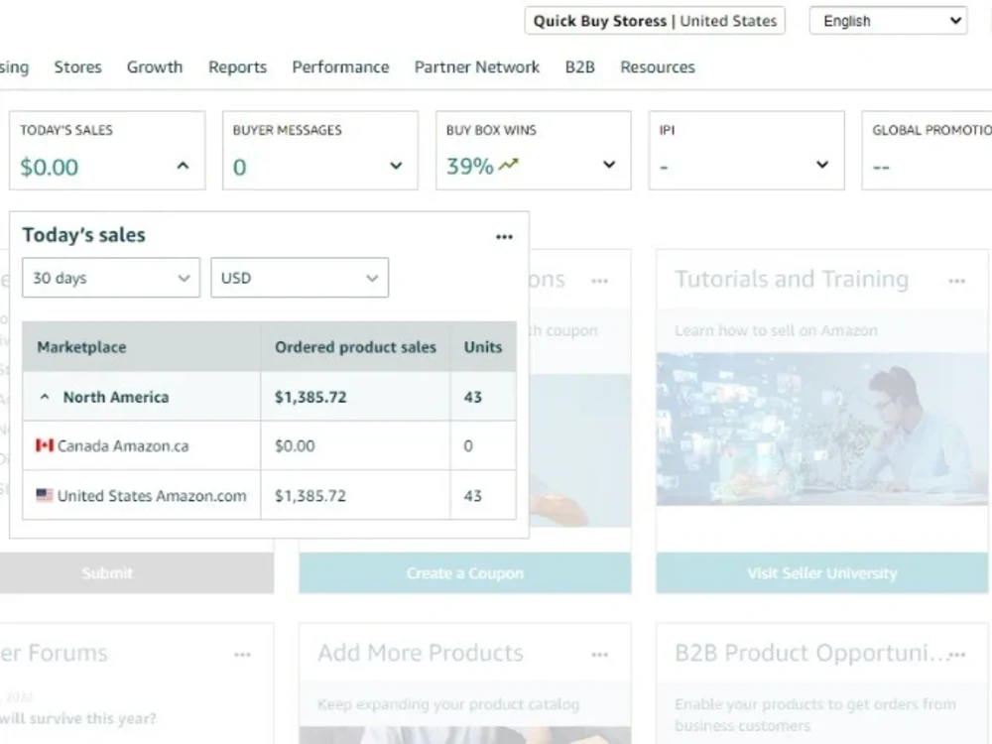The image size is (992, 744).
Task: Open Tutorials and Training card options menu
Action: [956, 281]
